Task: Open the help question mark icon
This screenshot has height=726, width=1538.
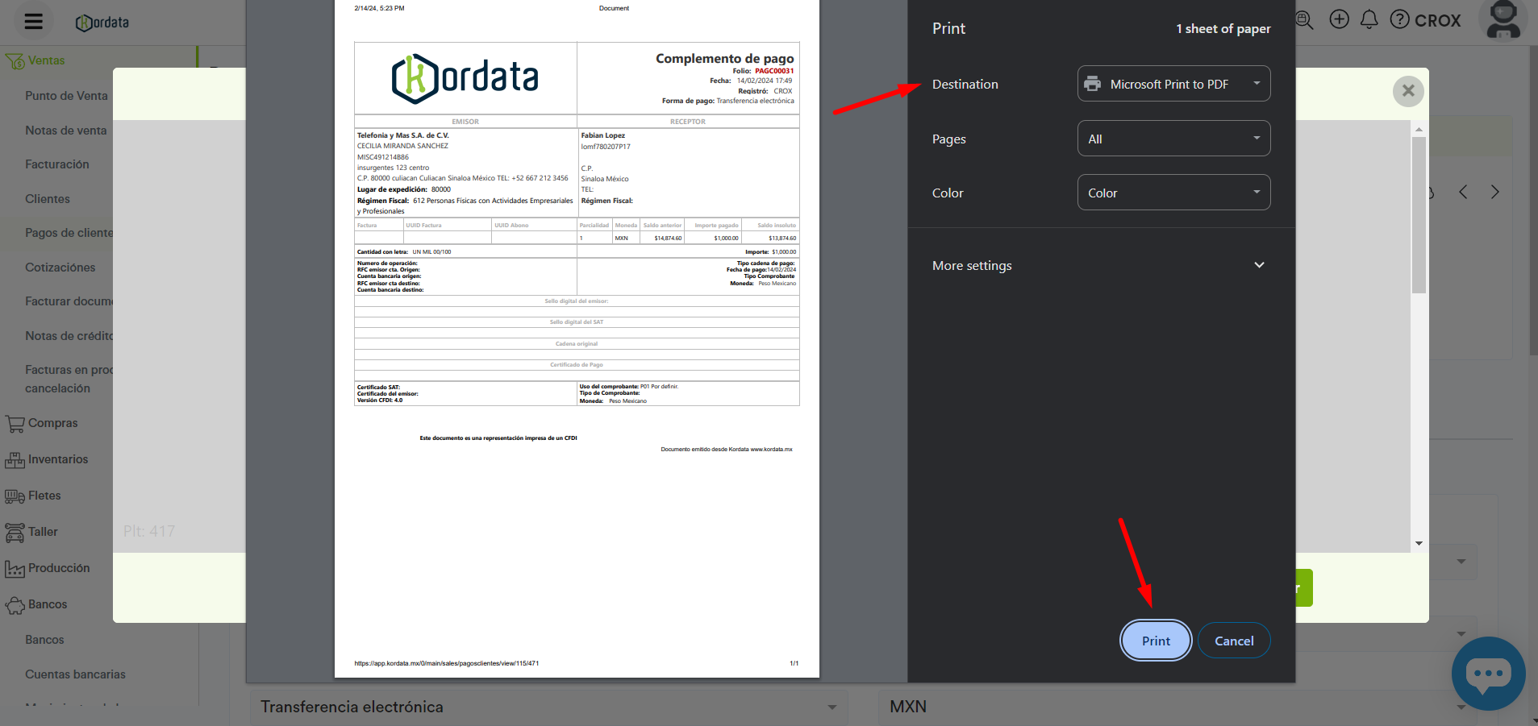Action: 1400,19
